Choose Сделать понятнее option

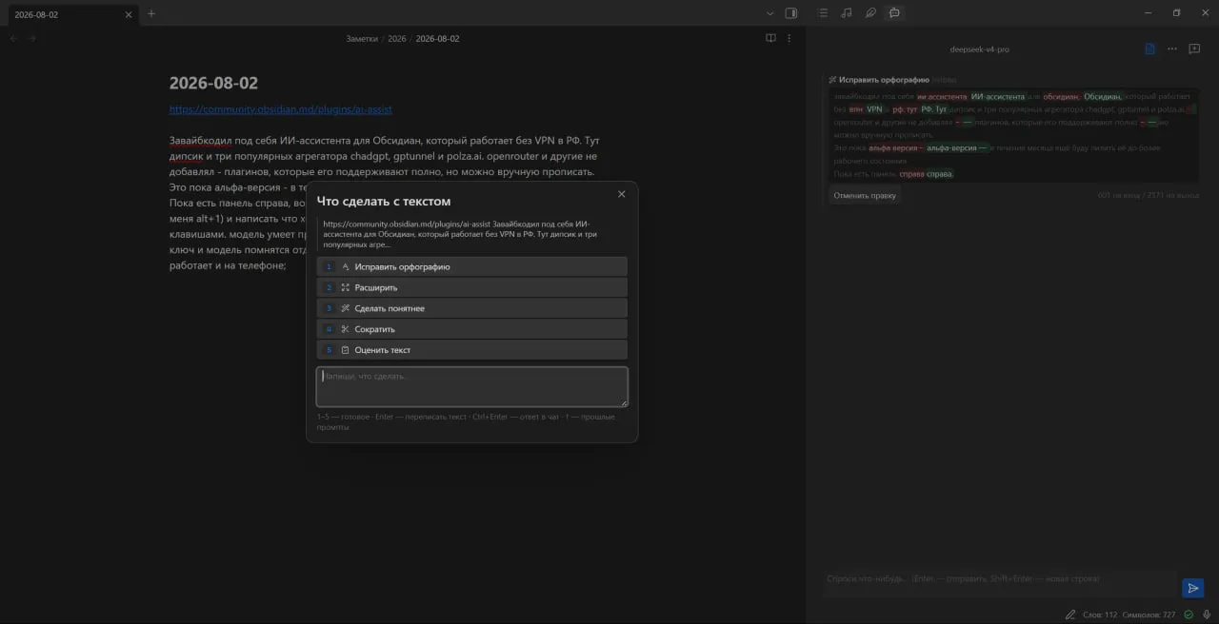click(x=472, y=308)
